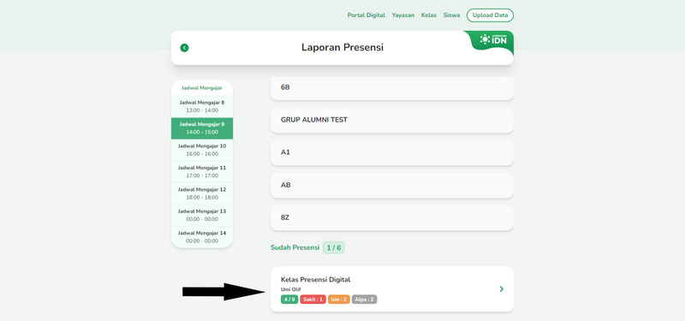Click the IDN logo in header
The image size is (685, 321).
pyautogui.click(x=493, y=39)
